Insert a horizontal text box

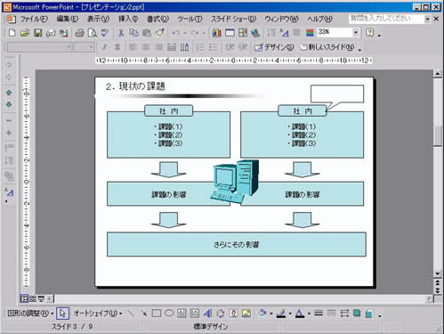point(182,313)
